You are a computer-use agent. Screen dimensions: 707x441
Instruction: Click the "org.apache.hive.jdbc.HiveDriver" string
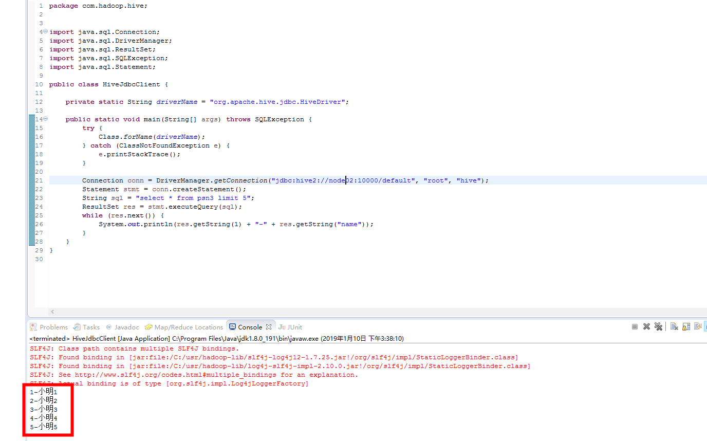pos(277,102)
